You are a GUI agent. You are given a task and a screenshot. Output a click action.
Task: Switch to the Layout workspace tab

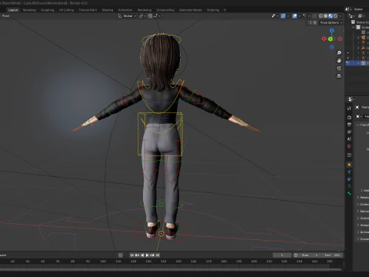click(x=13, y=10)
